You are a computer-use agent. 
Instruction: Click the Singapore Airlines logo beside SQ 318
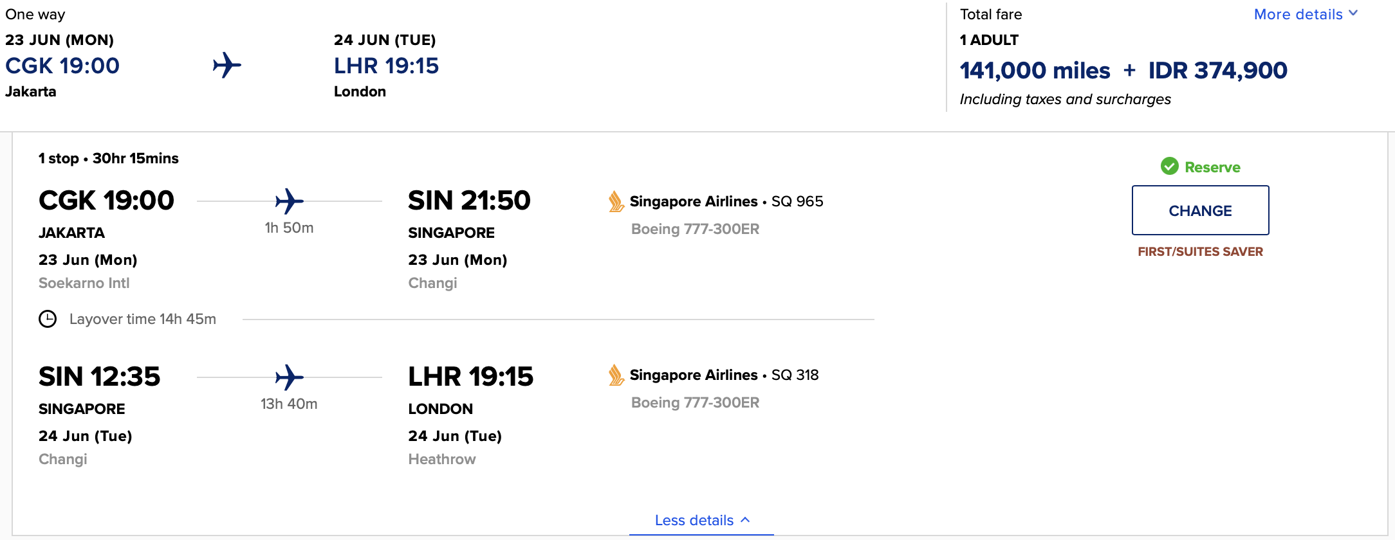[616, 375]
